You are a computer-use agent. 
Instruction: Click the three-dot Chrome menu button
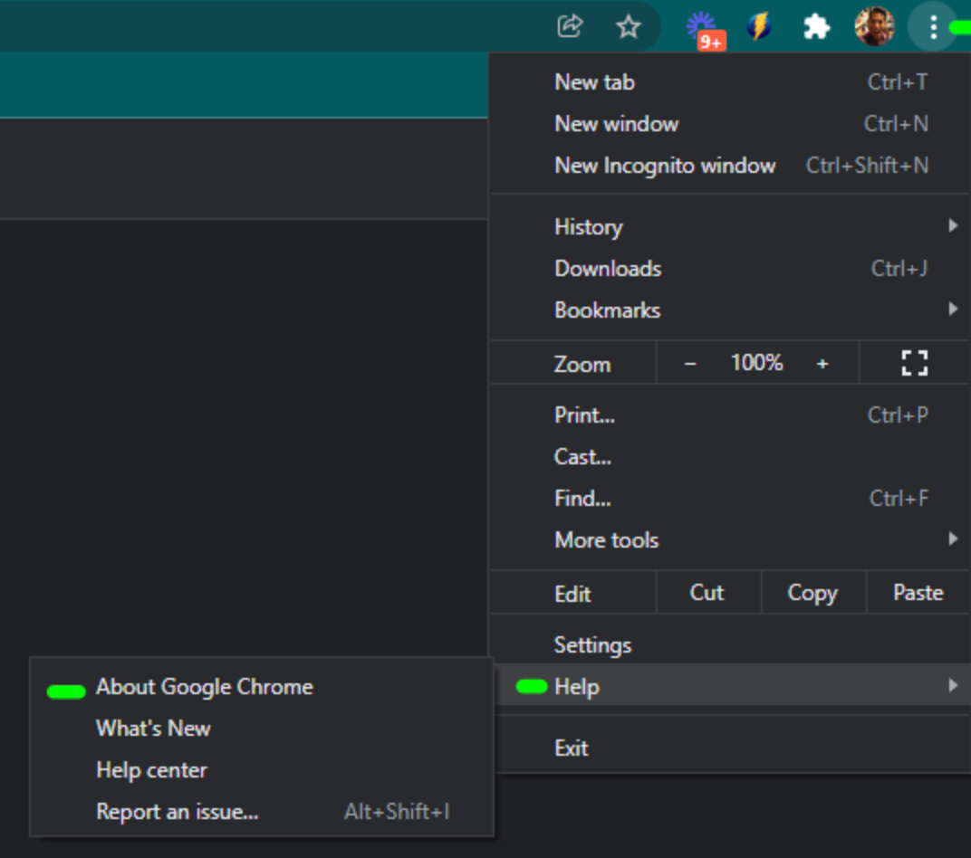[933, 26]
